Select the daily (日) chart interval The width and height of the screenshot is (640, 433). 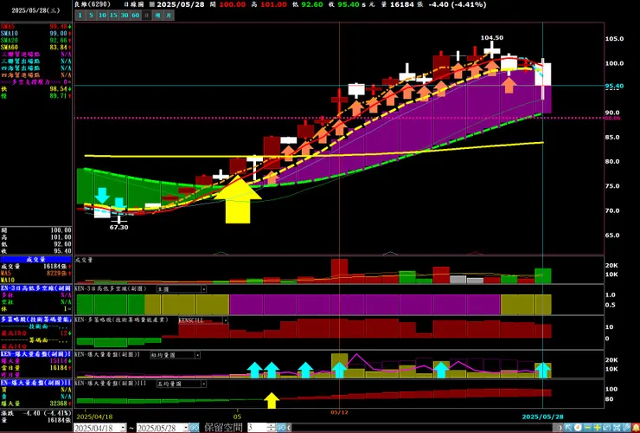(x=146, y=16)
